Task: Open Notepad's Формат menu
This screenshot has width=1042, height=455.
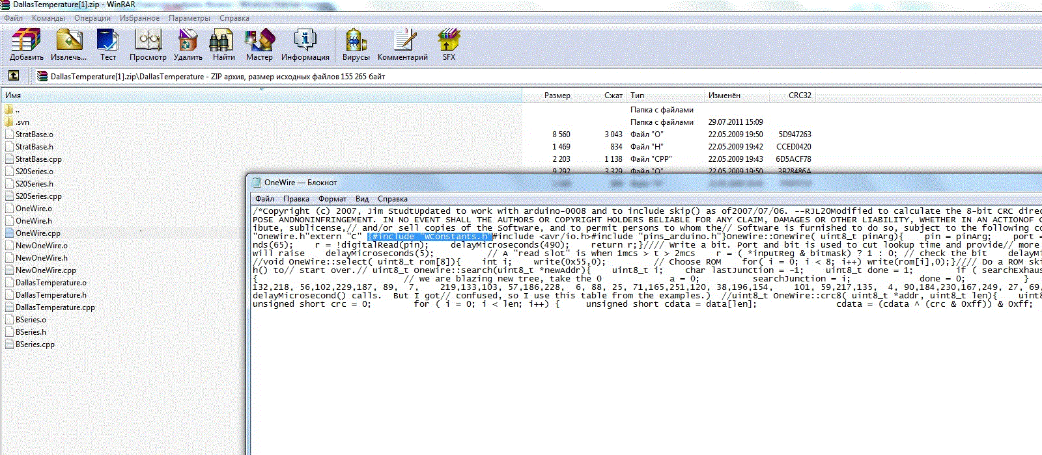Action: click(x=332, y=199)
